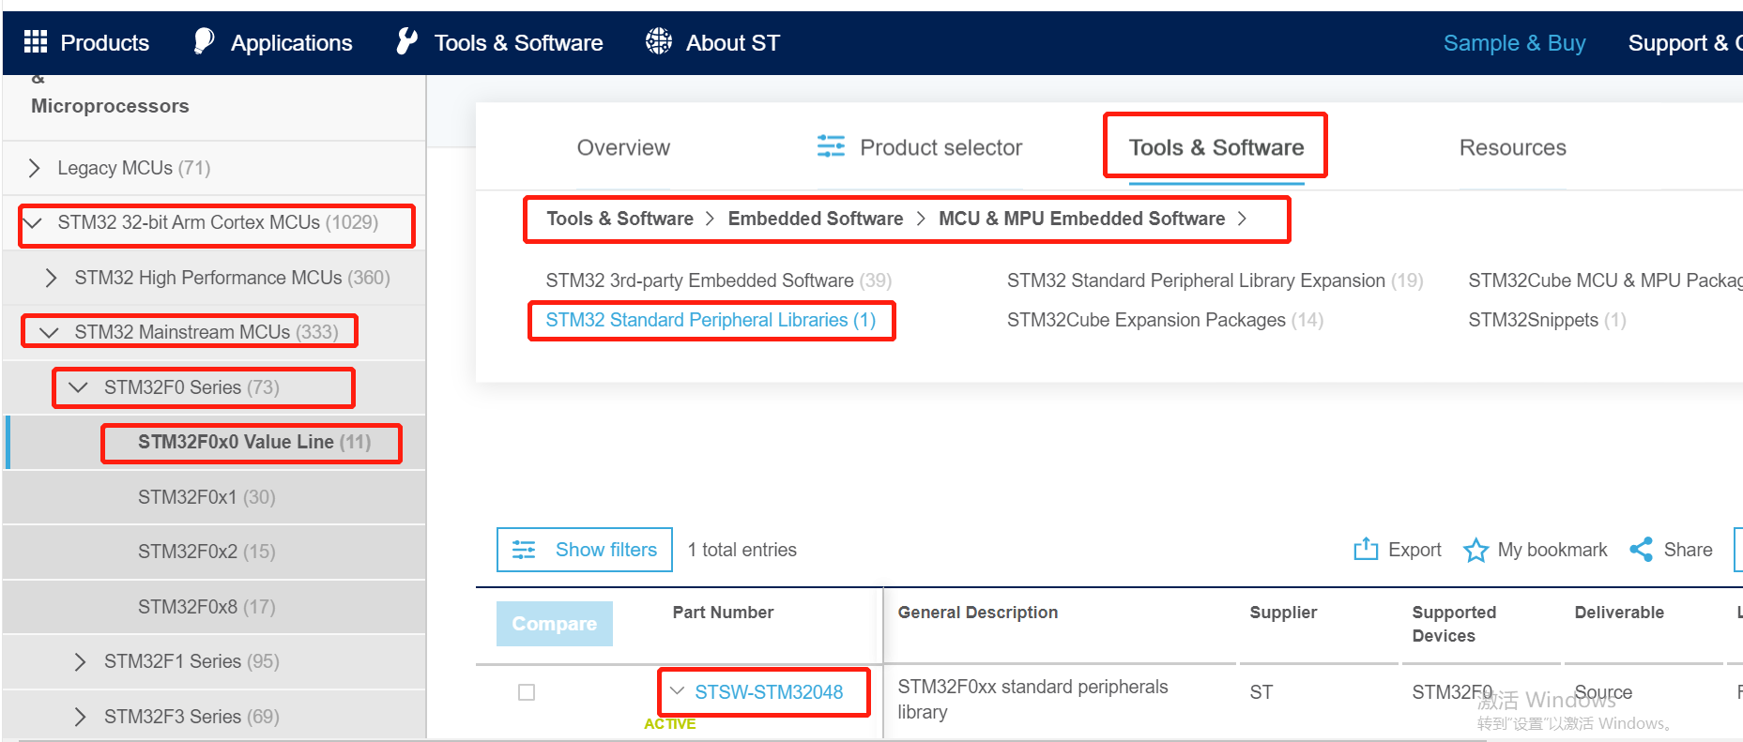Expand the Legacy MCUs tree node
Viewport: 1743px width, 742px height.
coord(35,168)
